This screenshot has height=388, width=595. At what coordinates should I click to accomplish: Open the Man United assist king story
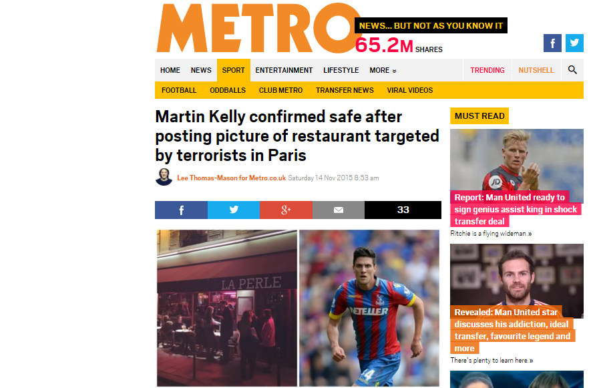pyautogui.click(x=516, y=209)
